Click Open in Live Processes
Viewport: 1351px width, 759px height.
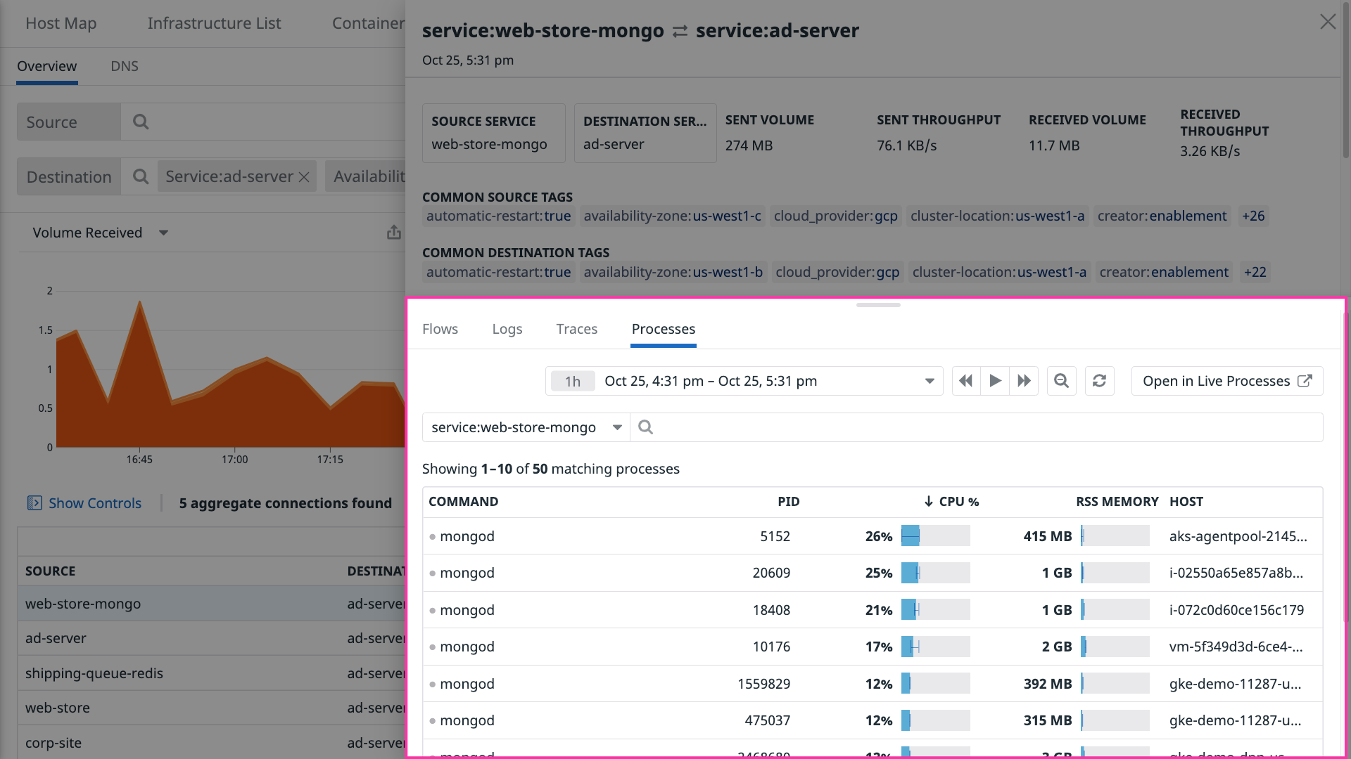[1226, 380]
